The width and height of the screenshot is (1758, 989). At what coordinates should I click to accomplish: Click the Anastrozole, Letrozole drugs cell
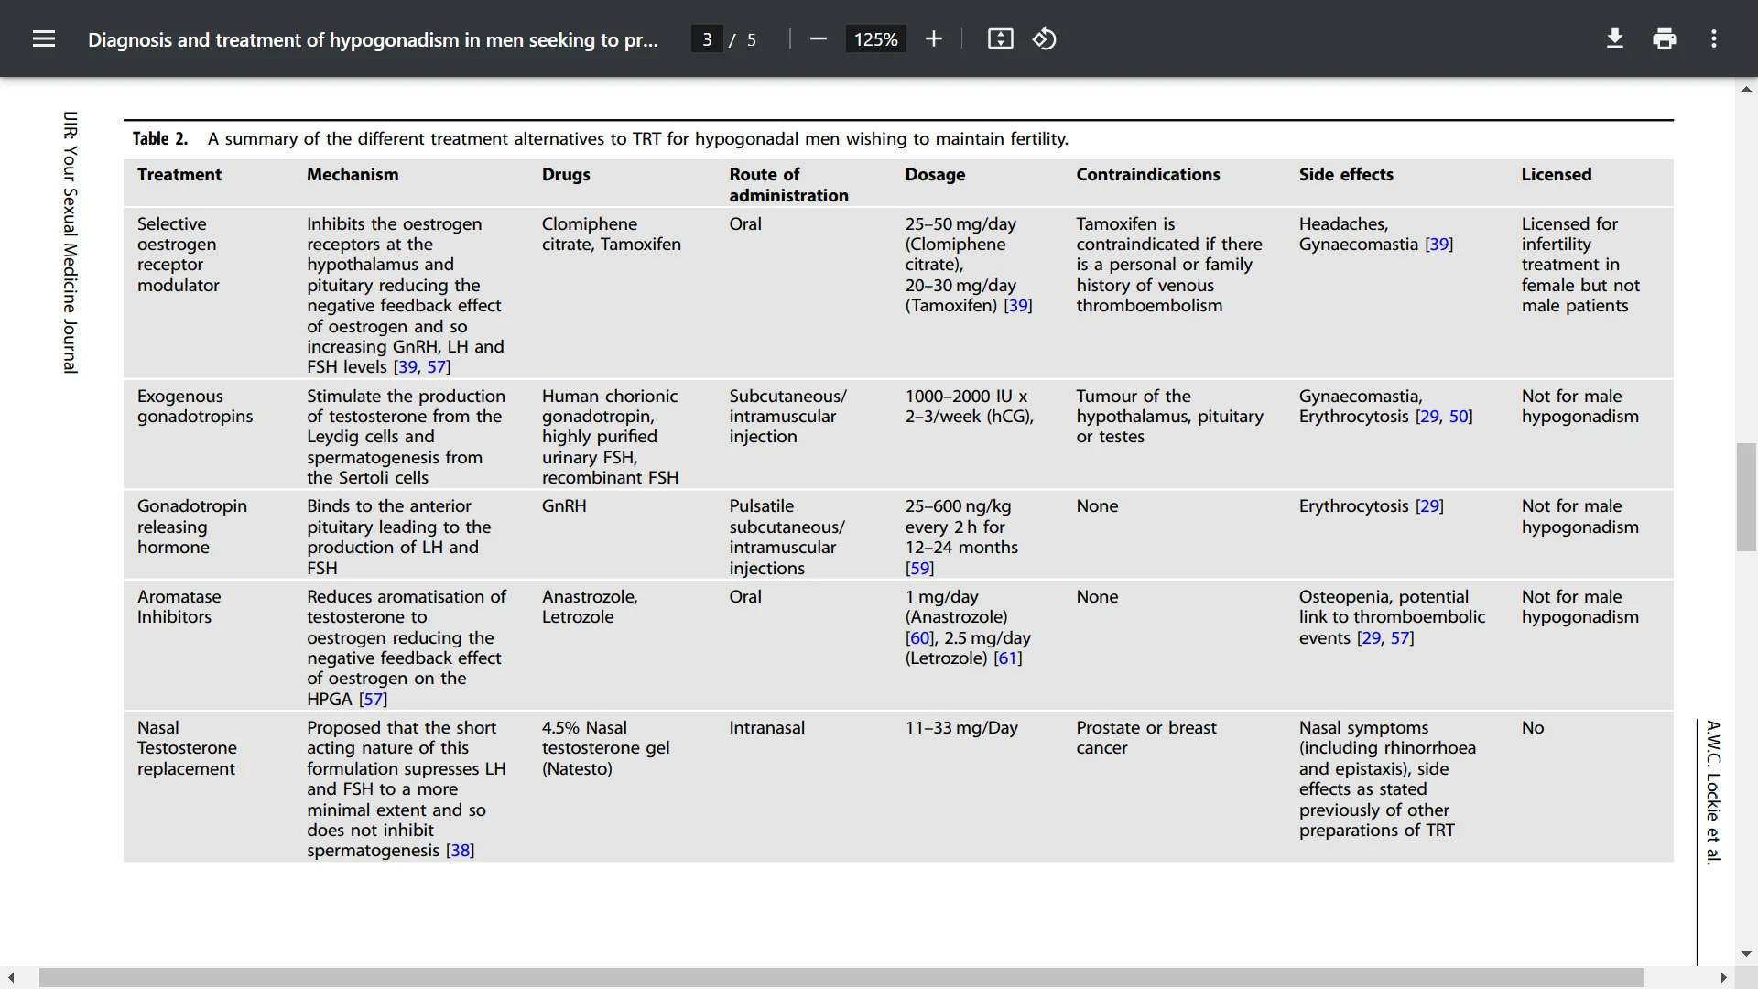590,607
